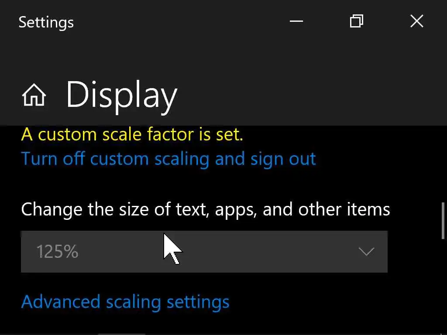Screen dimensions: 447x335
Task: Click the vertical scrollbar thumb
Action: [443, 220]
